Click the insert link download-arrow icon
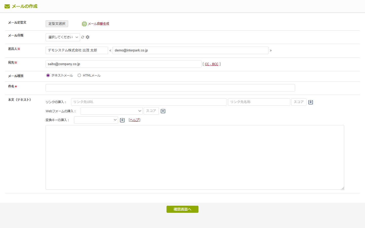Viewport: 365px width, 228px height. [311, 102]
